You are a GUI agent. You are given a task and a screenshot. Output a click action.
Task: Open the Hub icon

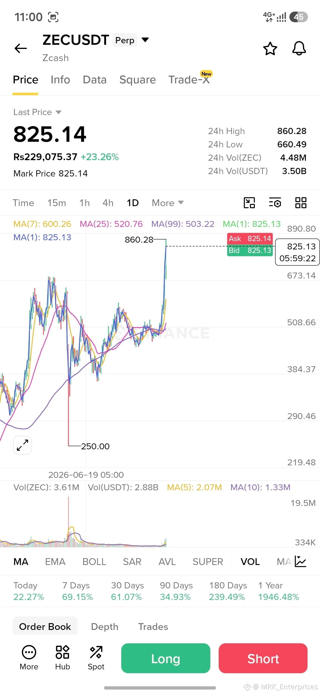tap(63, 658)
